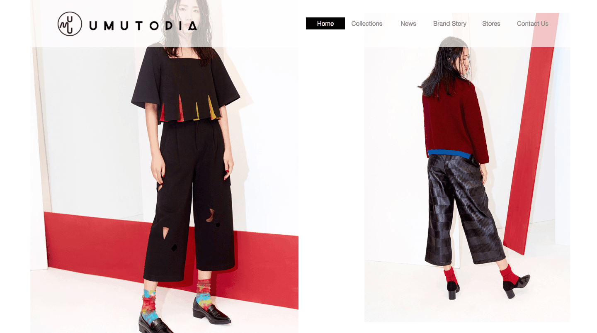Open the Contact Us link
Screen dimensions: 597x333
click(533, 24)
